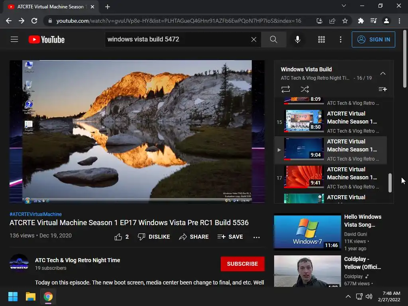Click the playlist title Windows Vista Build
This screenshot has height=306, width=408.
[306, 69]
